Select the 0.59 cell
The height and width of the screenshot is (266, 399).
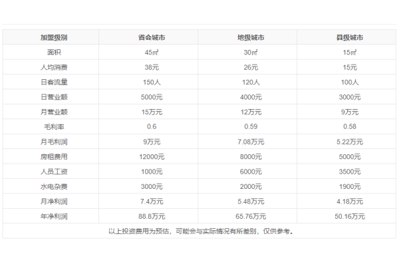247,126
